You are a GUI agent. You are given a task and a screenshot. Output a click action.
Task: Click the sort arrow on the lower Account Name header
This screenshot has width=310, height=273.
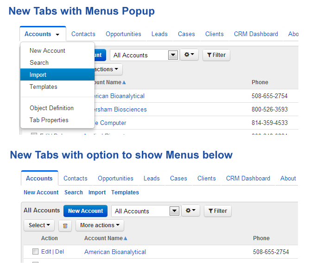[125, 238]
